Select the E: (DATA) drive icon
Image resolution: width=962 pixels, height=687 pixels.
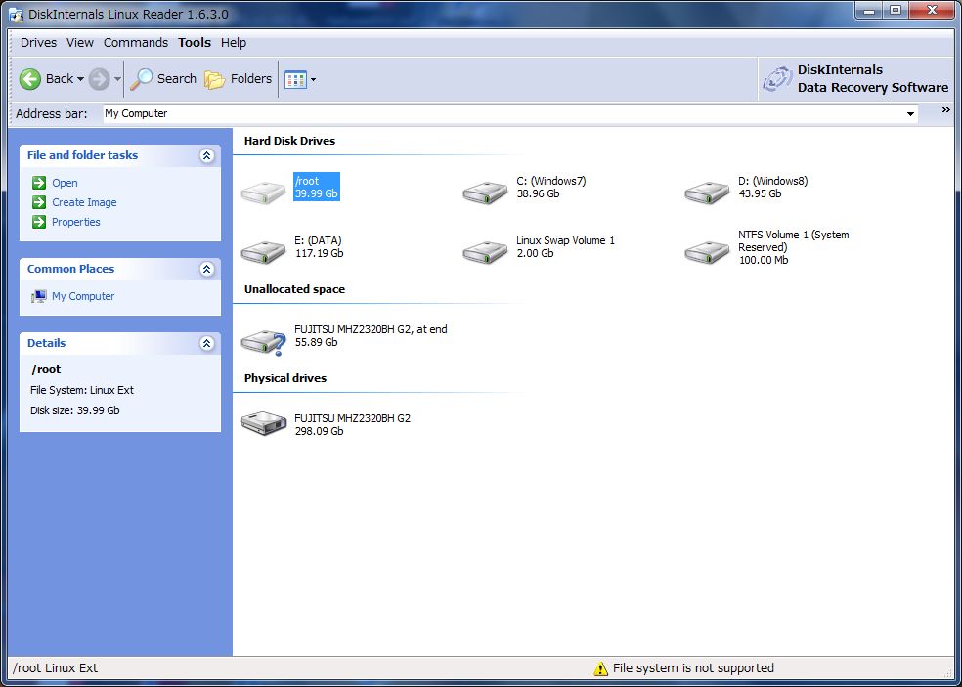click(x=263, y=252)
